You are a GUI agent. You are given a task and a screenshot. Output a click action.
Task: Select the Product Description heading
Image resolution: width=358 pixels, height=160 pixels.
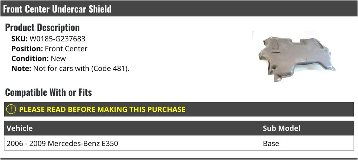42,27
